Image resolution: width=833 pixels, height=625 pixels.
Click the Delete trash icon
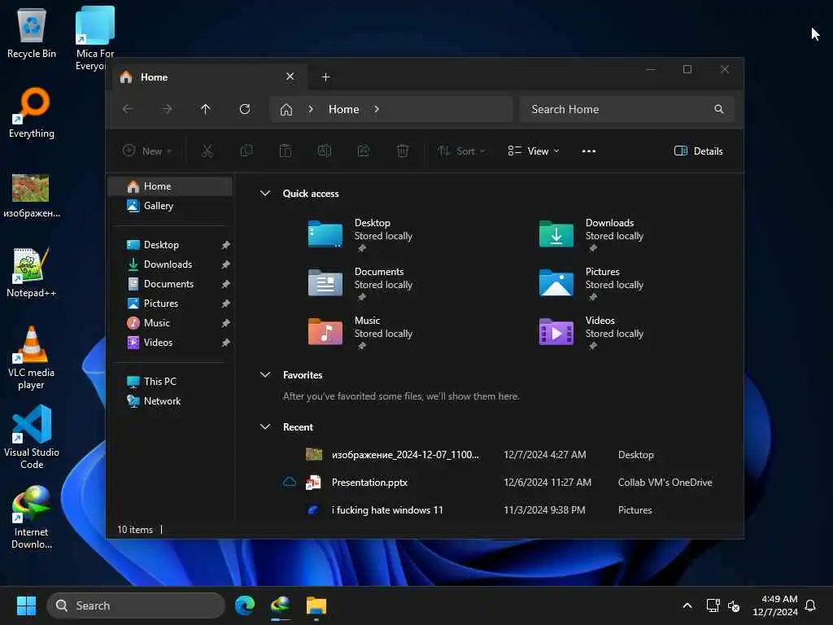tap(403, 151)
